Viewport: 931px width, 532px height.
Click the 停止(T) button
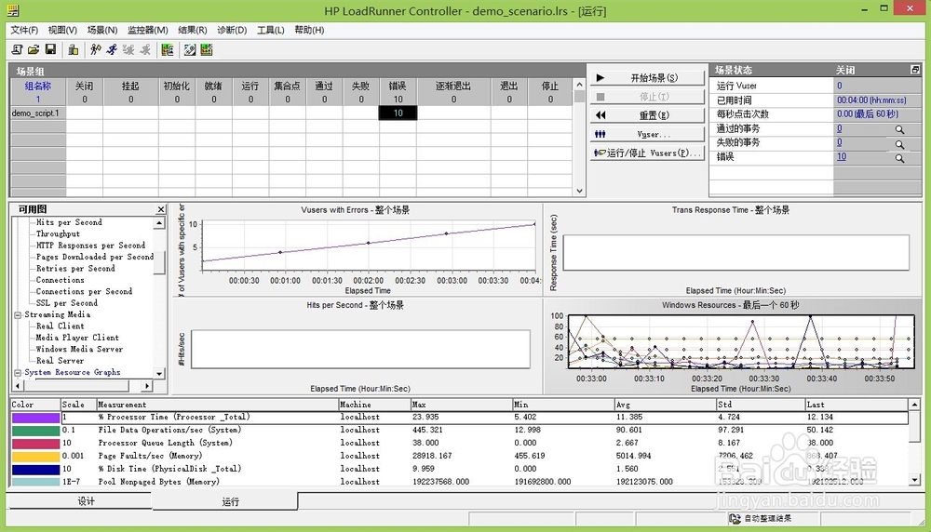[x=647, y=97]
